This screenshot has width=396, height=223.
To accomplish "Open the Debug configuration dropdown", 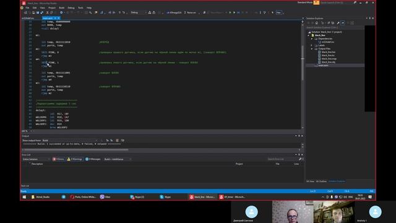I will (x=138, y=12).
